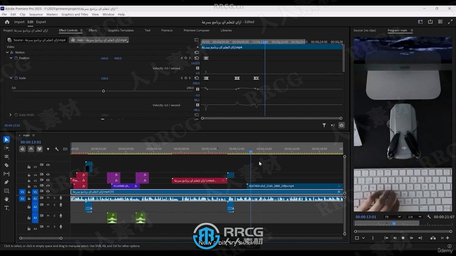456x256 pixels.
Task: Select the Razor tool
Action: pos(6,165)
